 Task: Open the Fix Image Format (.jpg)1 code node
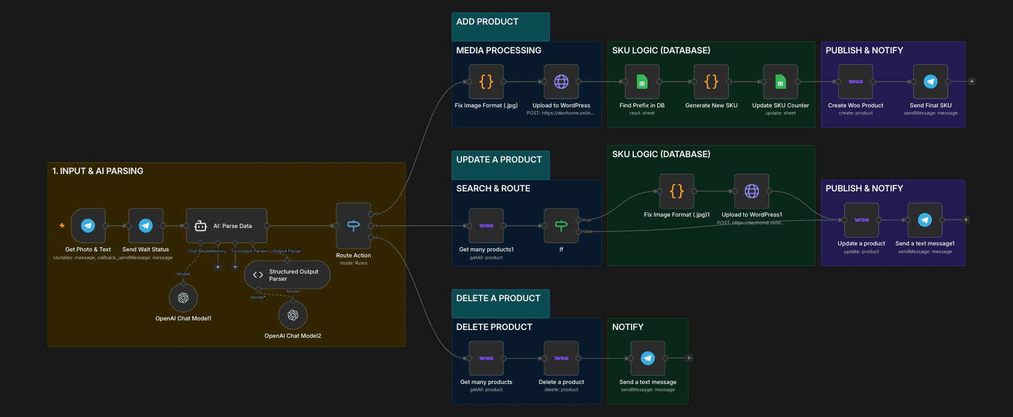point(677,191)
